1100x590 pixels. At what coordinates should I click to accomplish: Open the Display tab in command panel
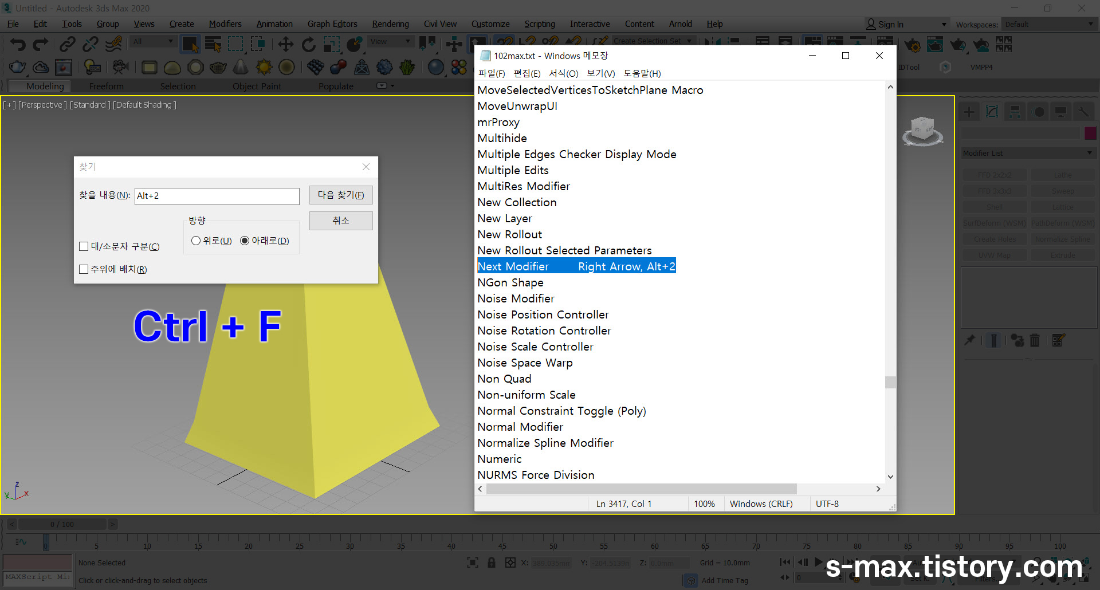(x=1061, y=112)
